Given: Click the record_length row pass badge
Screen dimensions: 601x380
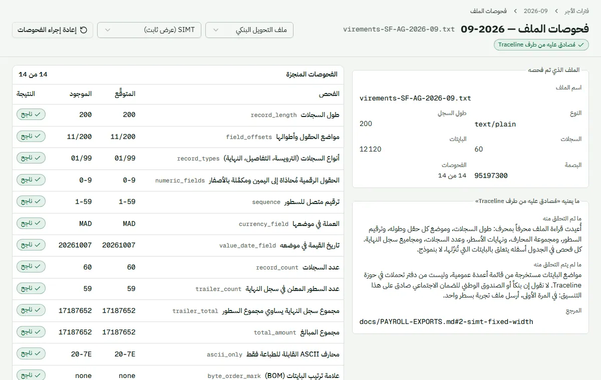Looking at the screenshot, I should click(31, 114).
